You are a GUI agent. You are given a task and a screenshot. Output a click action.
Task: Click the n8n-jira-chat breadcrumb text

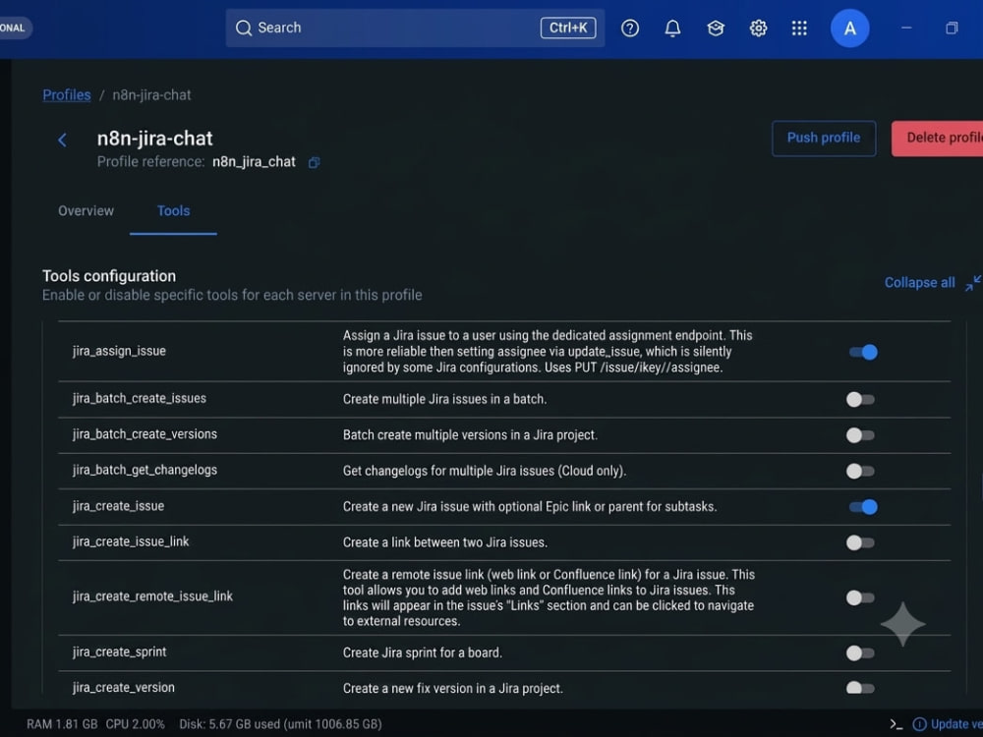151,95
